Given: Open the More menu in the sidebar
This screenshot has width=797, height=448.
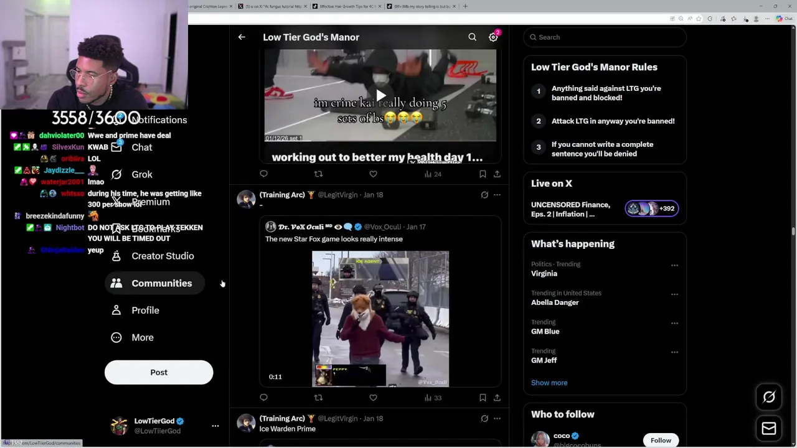Looking at the screenshot, I should pos(142,337).
